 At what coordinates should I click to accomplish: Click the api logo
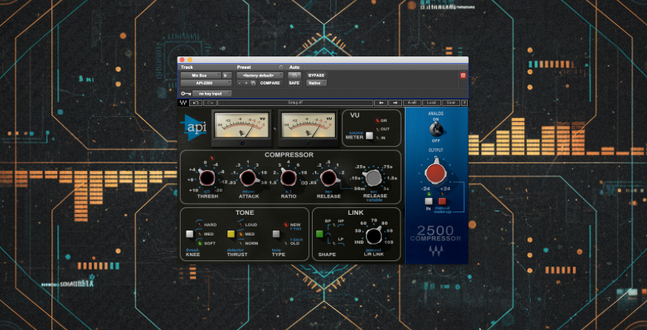[x=193, y=128]
